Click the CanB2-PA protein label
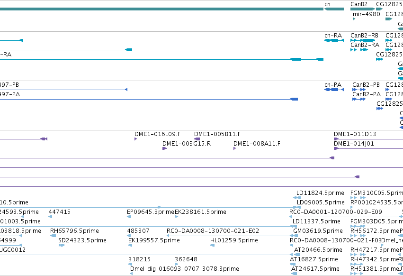This screenshot has height=276, width=403. click(367, 94)
